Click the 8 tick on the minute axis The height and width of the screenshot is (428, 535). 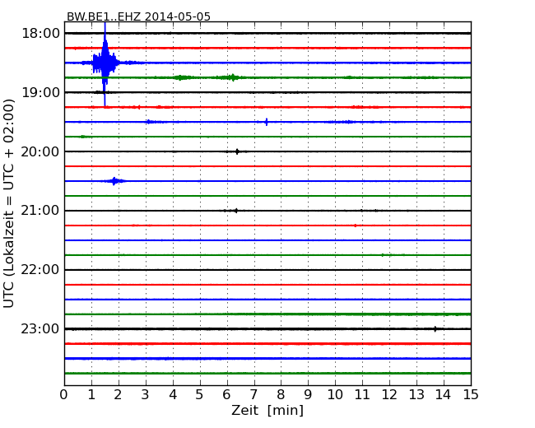[x=281, y=395]
